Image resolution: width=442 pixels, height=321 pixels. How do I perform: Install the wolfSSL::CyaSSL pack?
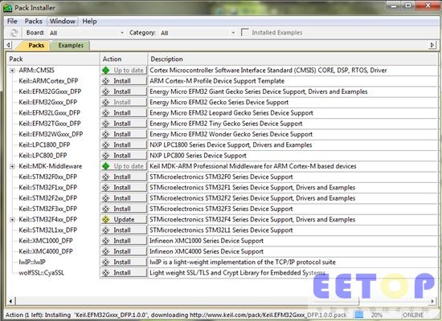point(124,273)
